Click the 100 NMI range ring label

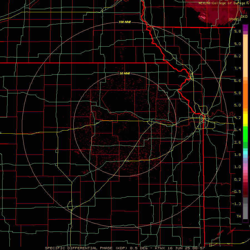125,22
